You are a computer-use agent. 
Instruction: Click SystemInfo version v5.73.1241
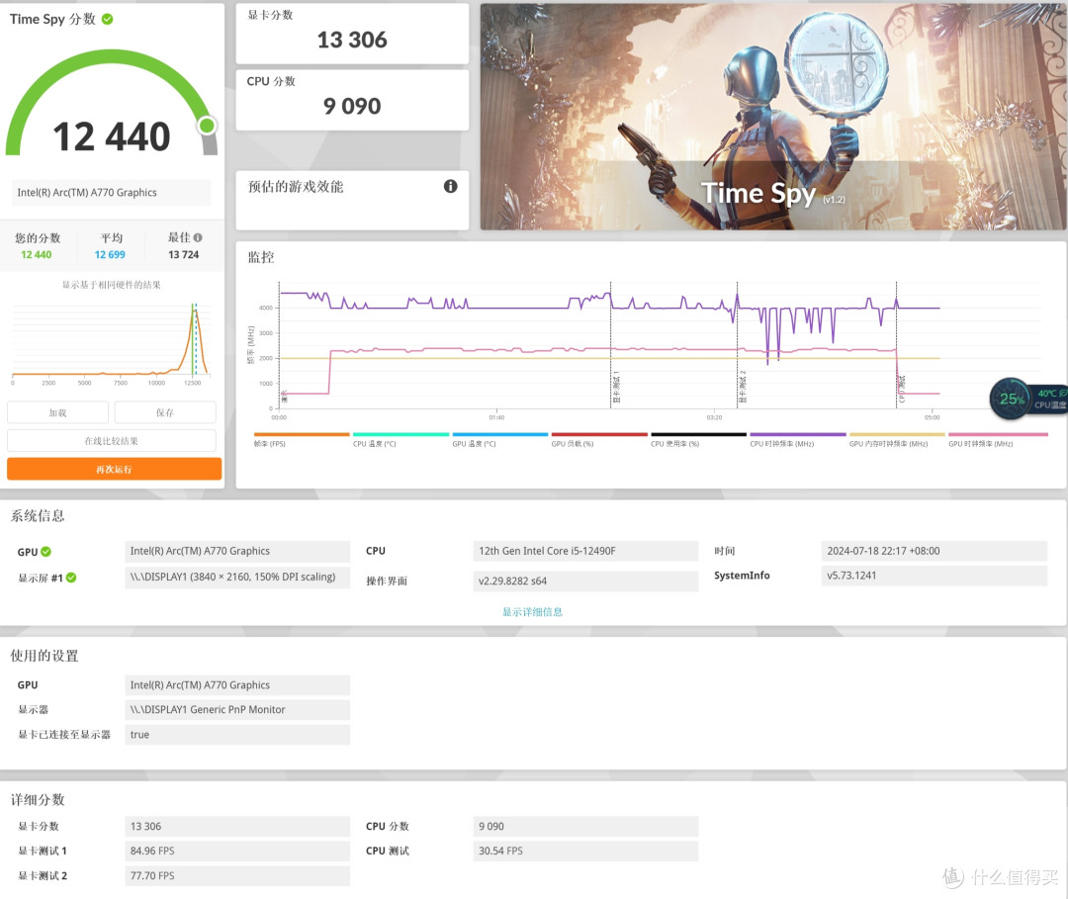(934, 576)
